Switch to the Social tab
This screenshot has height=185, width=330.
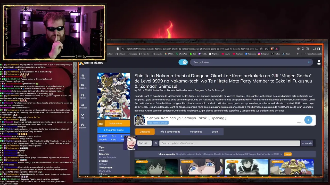[215, 132]
